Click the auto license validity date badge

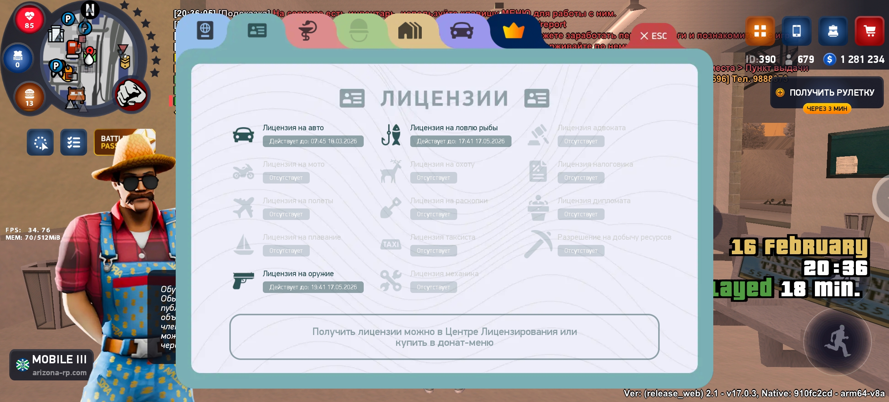tap(313, 141)
